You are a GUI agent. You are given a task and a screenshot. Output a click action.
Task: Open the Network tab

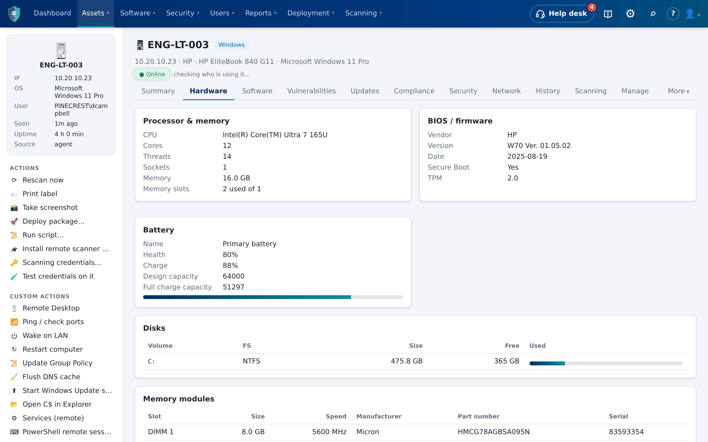coord(506,91)
